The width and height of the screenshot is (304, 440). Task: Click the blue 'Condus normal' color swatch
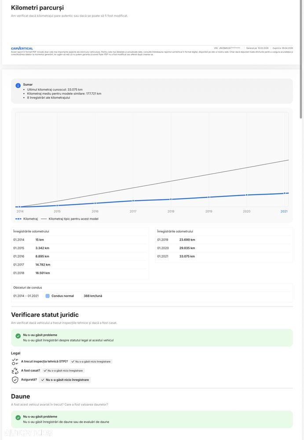point(48,296)
